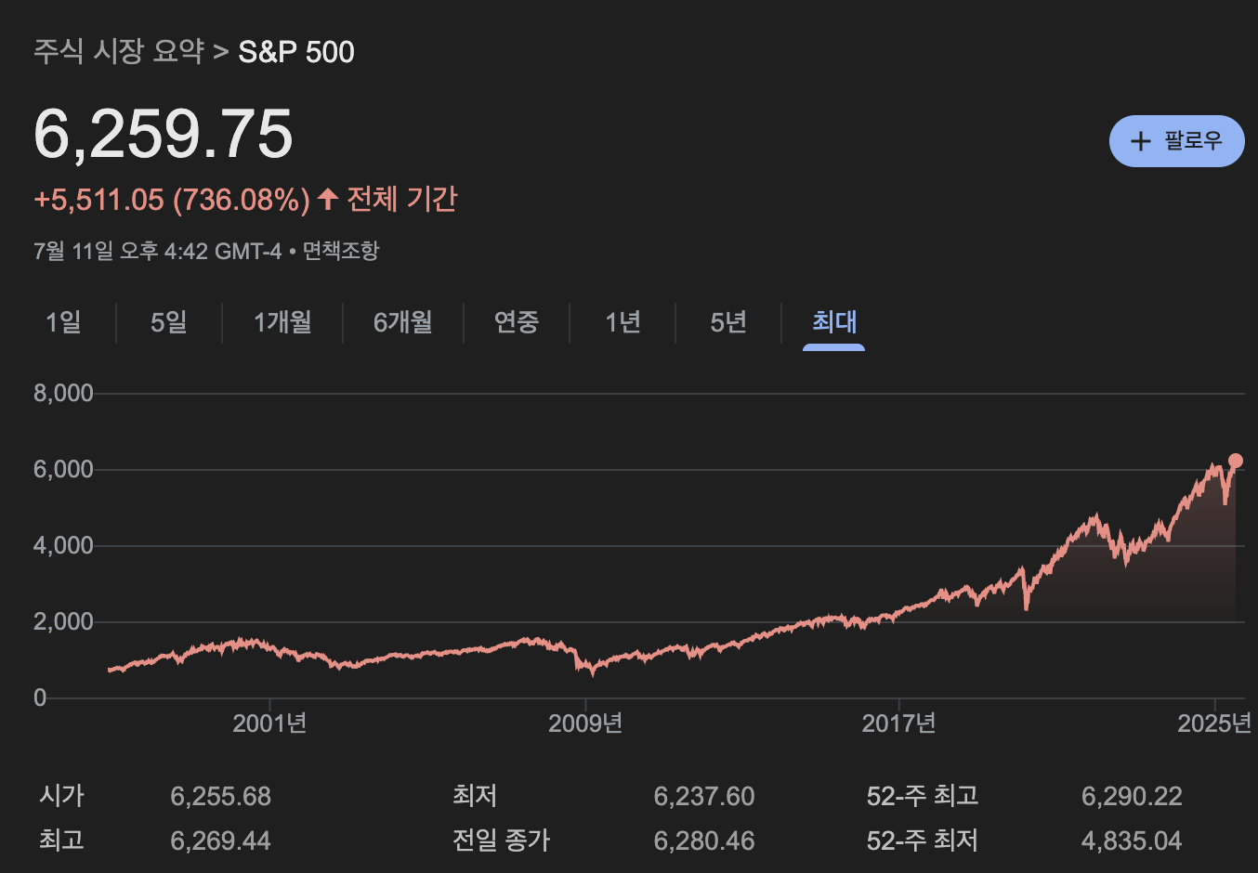The width and height of the screenshot is (1258, 873).
Task: Select the 최대 max range tab
Action: click(x=834, y=322)
